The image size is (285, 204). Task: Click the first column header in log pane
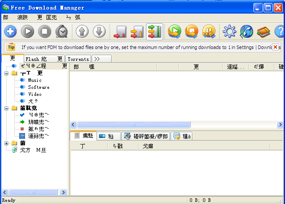click(x=89, y=146)
